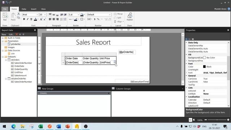Close the Properties pane
Image resolution: width=231 pixels, height=130 pixels.
pyautogui.click(x=228, y=30)
